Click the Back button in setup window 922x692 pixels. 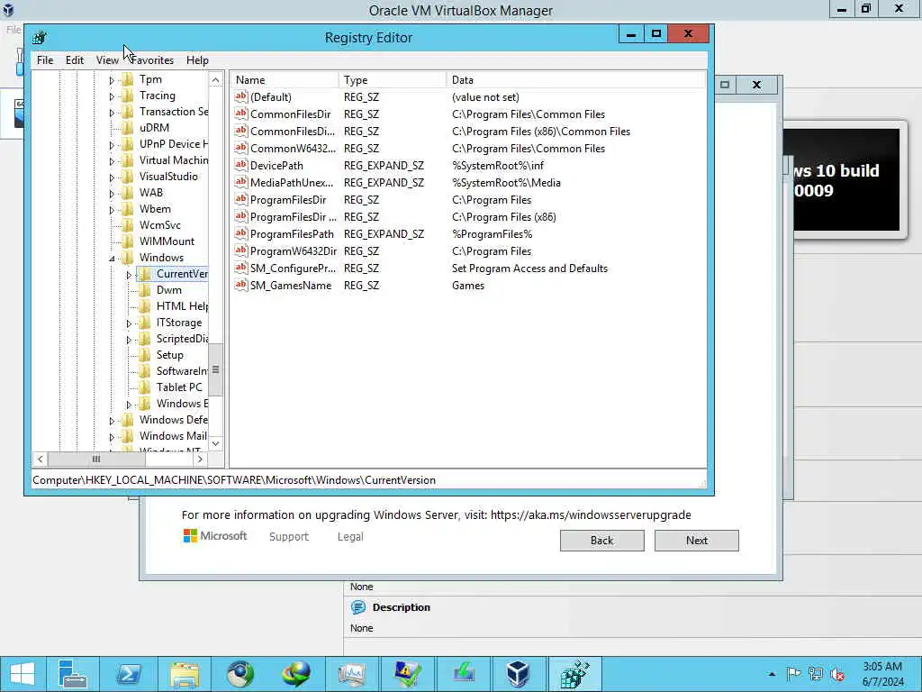pyautogui.click(x=601, y=541)
